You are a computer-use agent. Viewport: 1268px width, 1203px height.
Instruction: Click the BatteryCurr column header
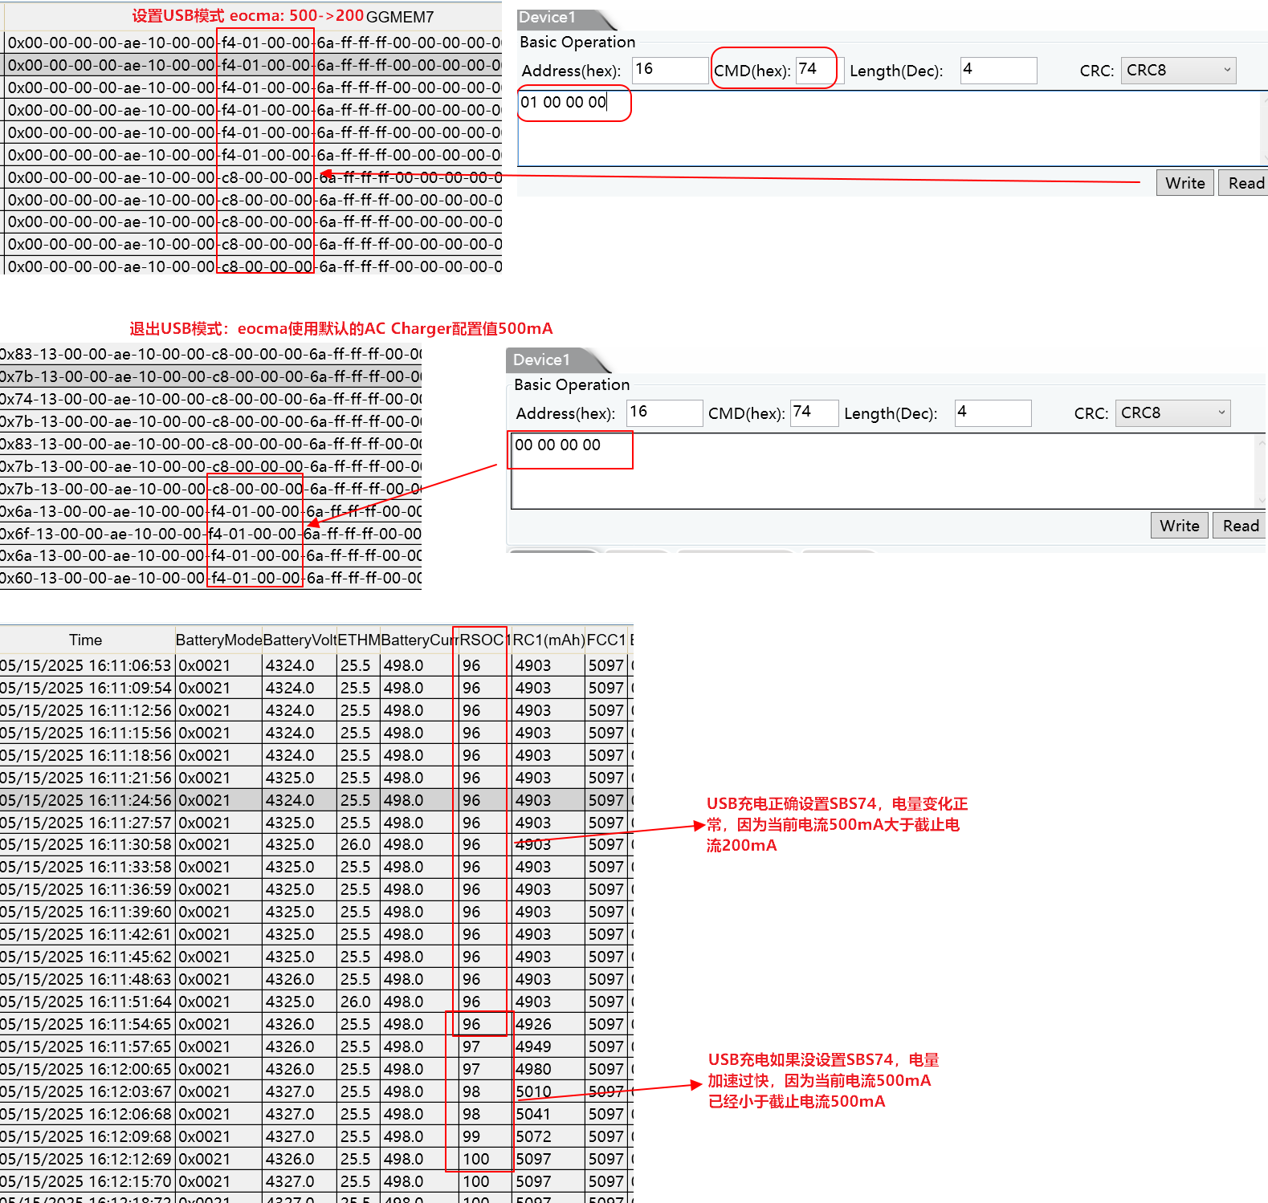point(418,640)
